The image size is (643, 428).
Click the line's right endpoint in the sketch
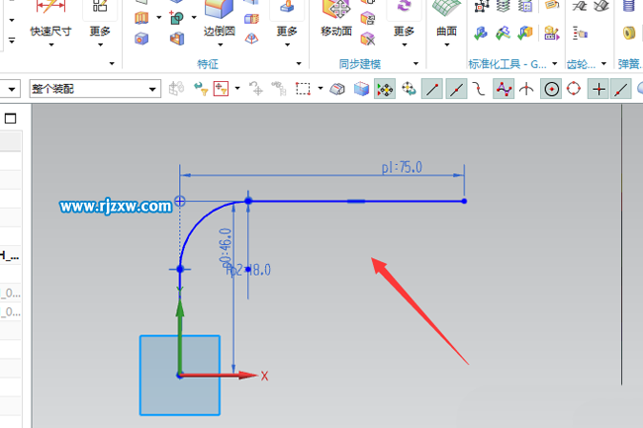tap(464, 201)
